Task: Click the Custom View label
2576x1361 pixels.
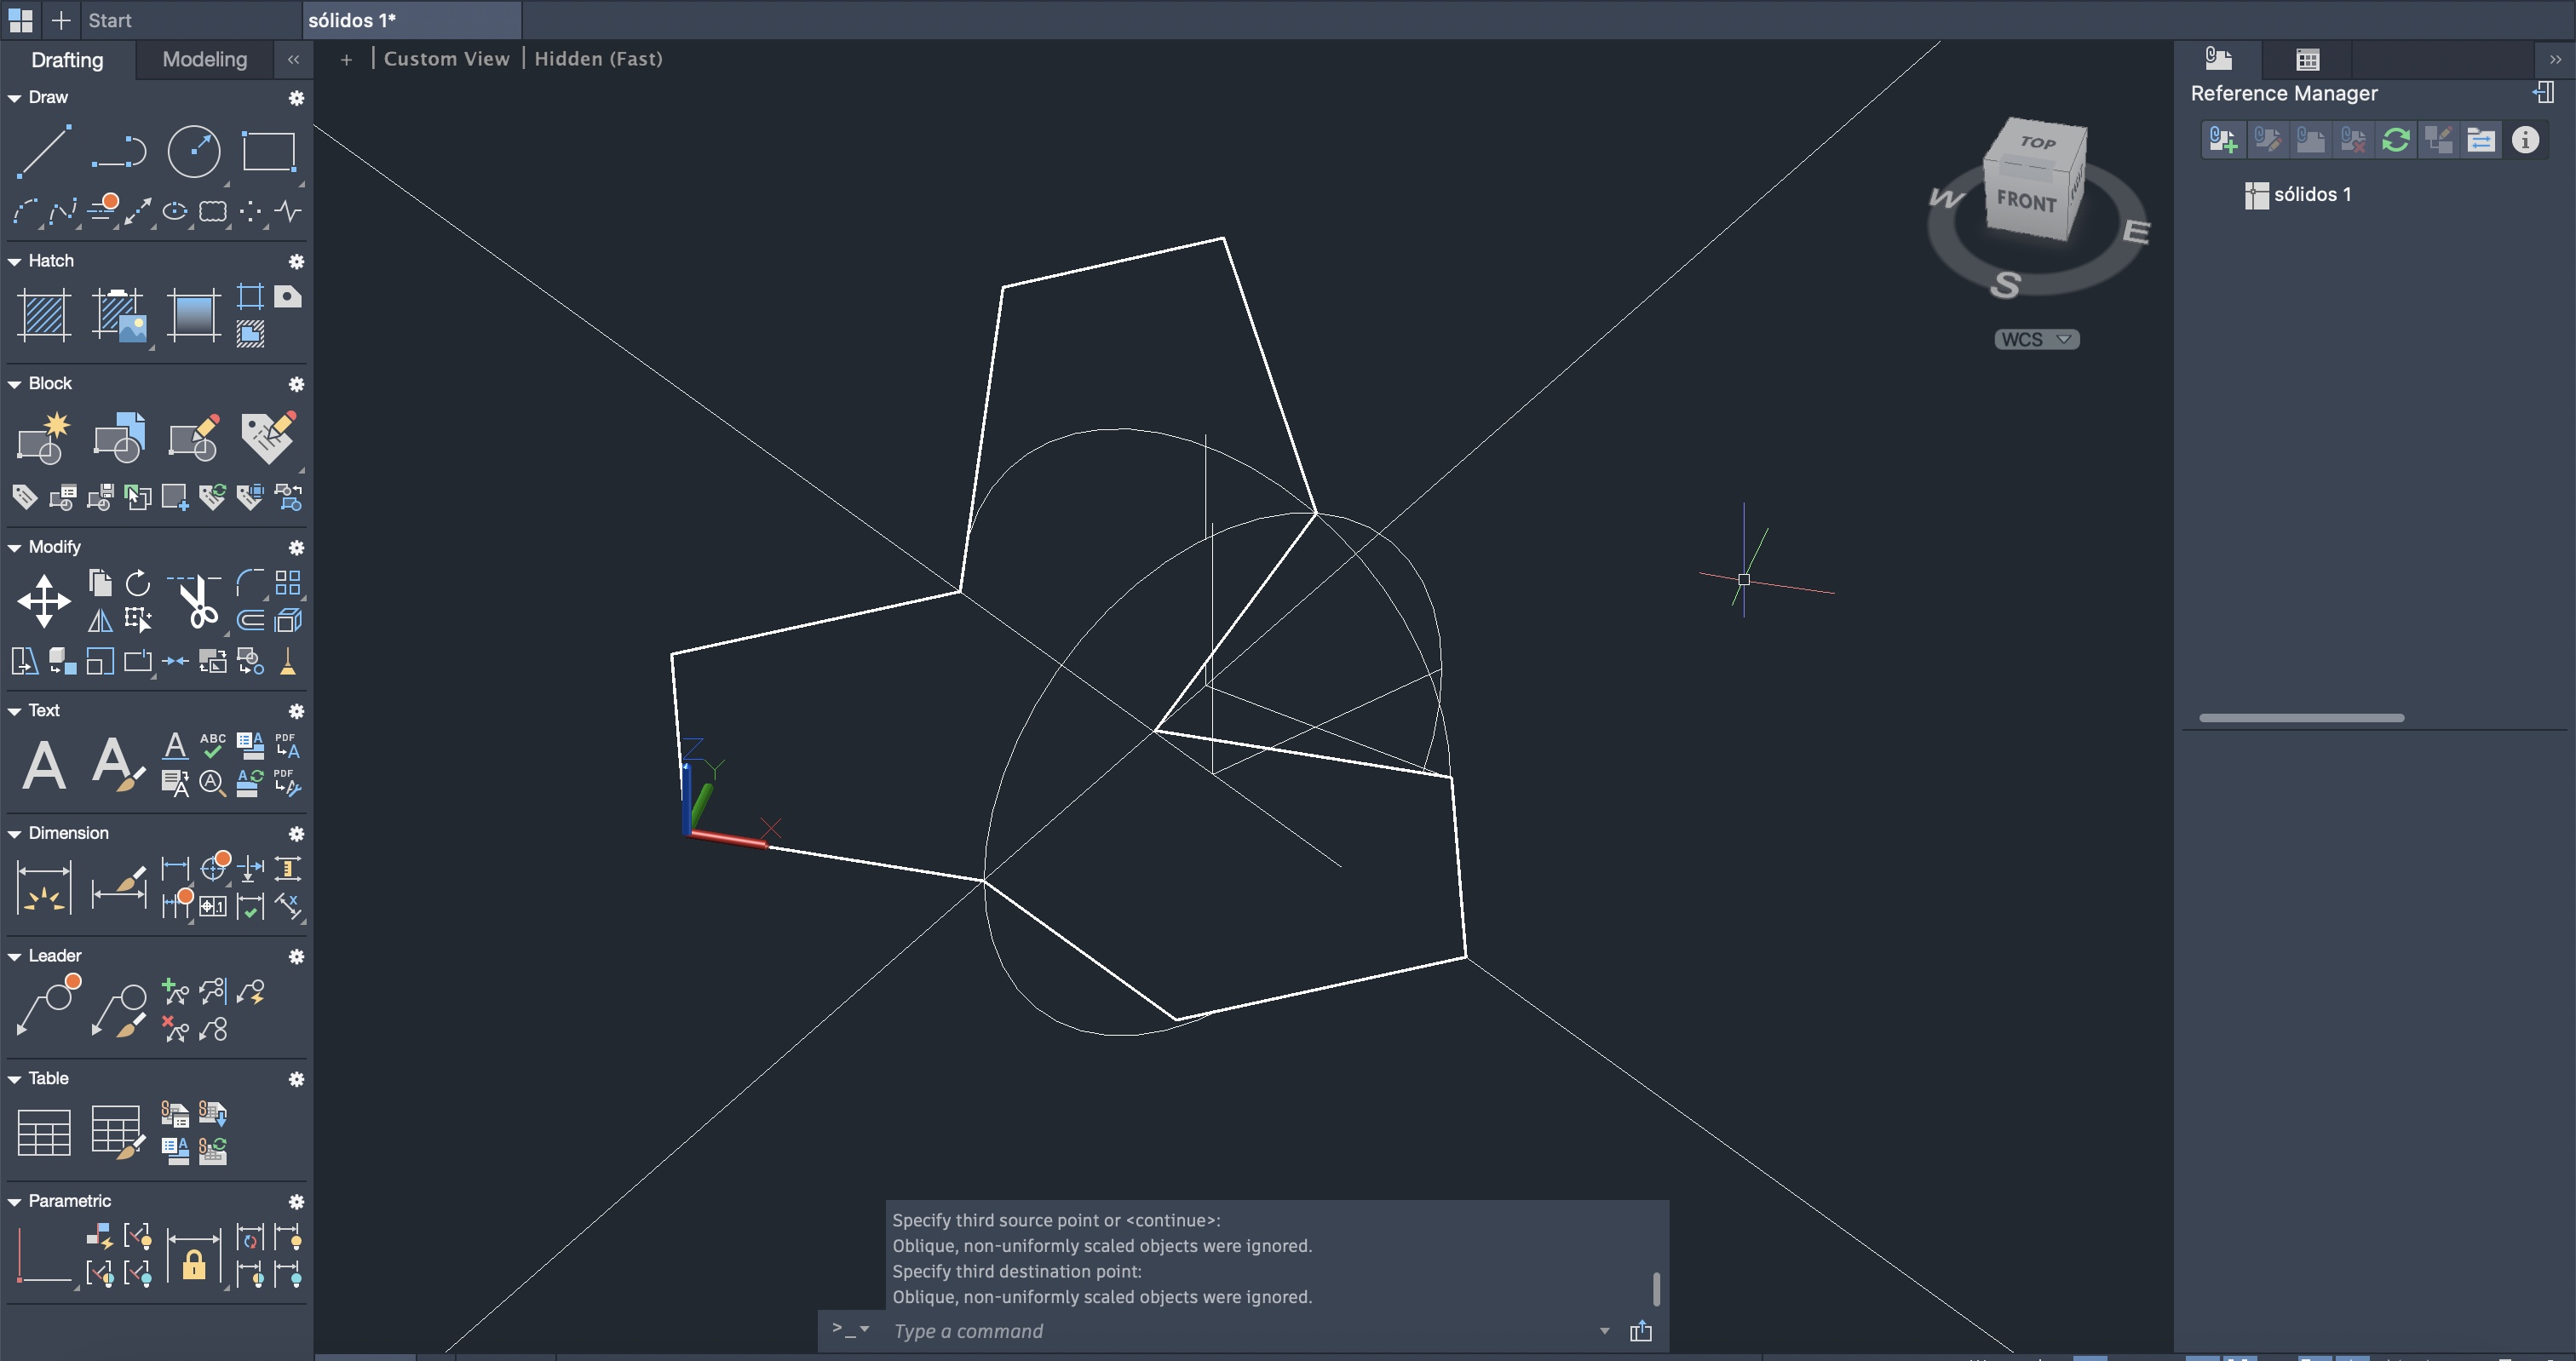Action: coord(446,59)
